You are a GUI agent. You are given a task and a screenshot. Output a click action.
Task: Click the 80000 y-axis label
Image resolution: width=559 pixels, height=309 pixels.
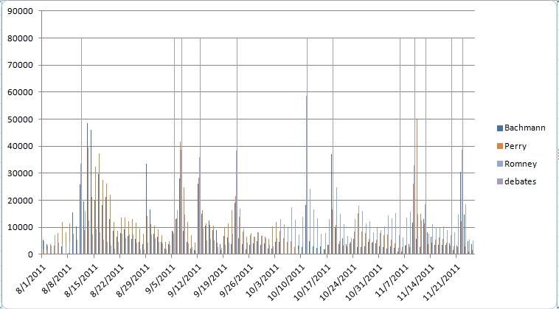(20, 38)
